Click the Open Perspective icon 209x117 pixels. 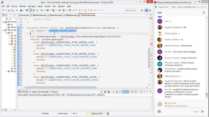click(x=141, y=10)
